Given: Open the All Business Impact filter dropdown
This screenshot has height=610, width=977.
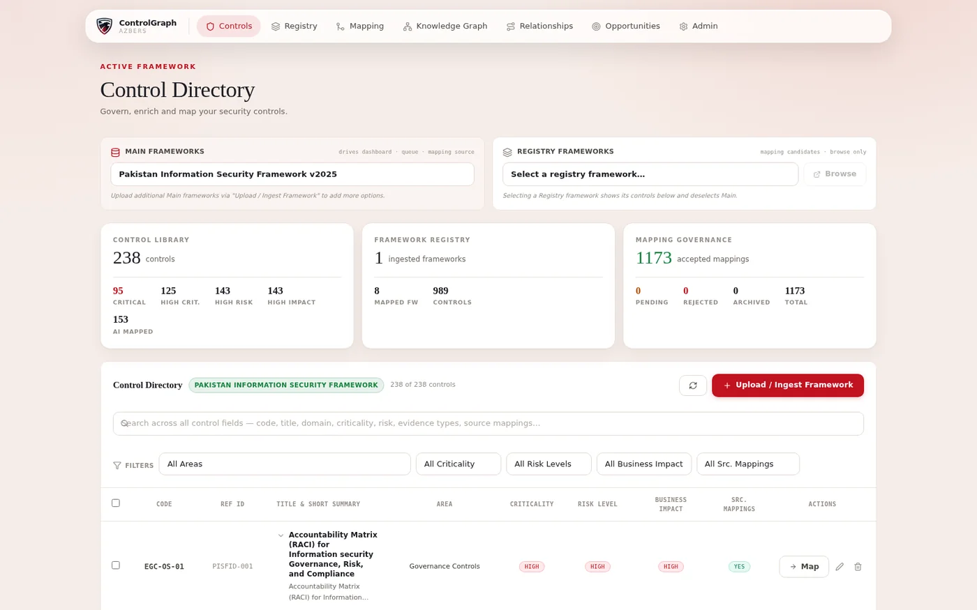Looking at the screenshot, I should 644,464.
